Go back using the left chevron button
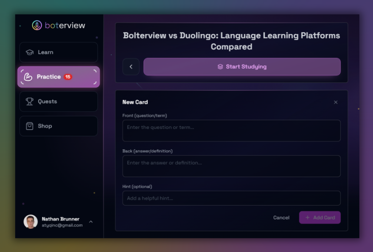The width and height of the screenshot is (373, 252). pos(131,67)
